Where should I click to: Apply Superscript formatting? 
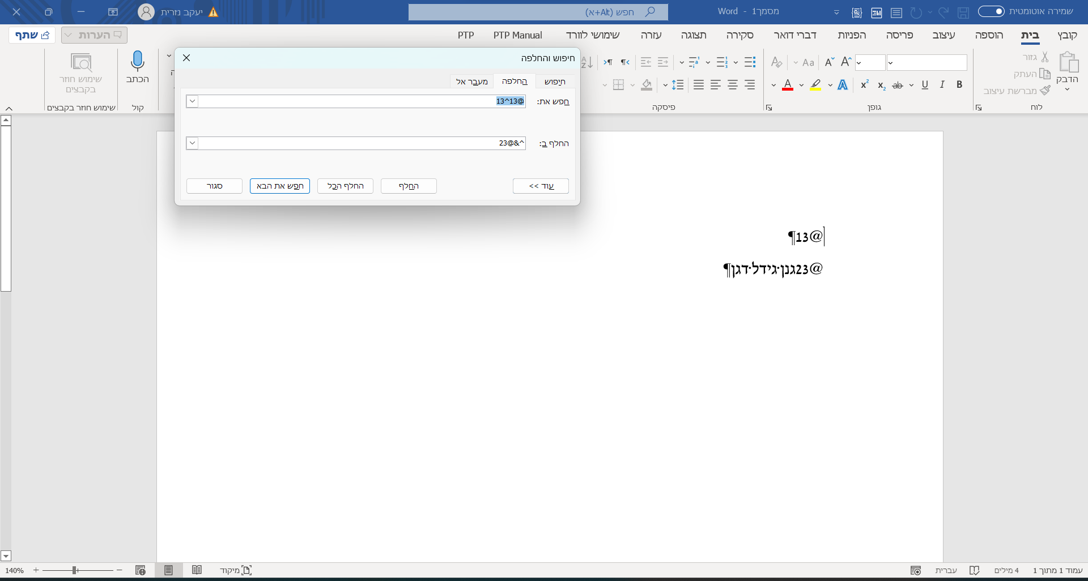[x=865, y=85]
